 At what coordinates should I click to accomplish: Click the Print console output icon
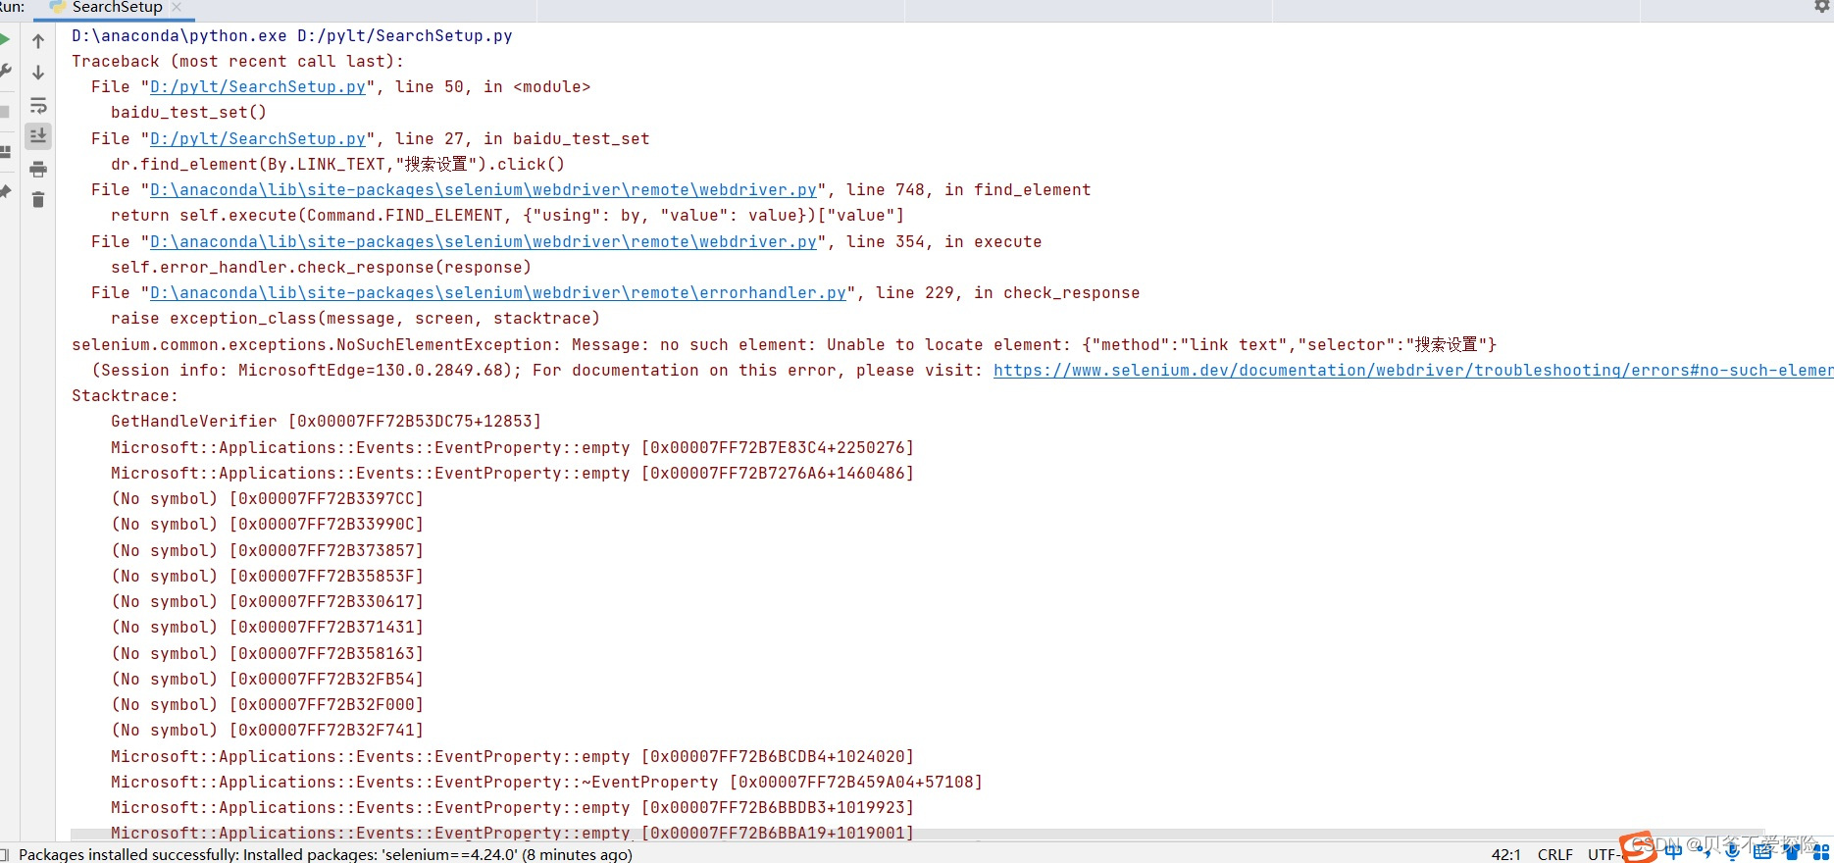click(38, 169)
